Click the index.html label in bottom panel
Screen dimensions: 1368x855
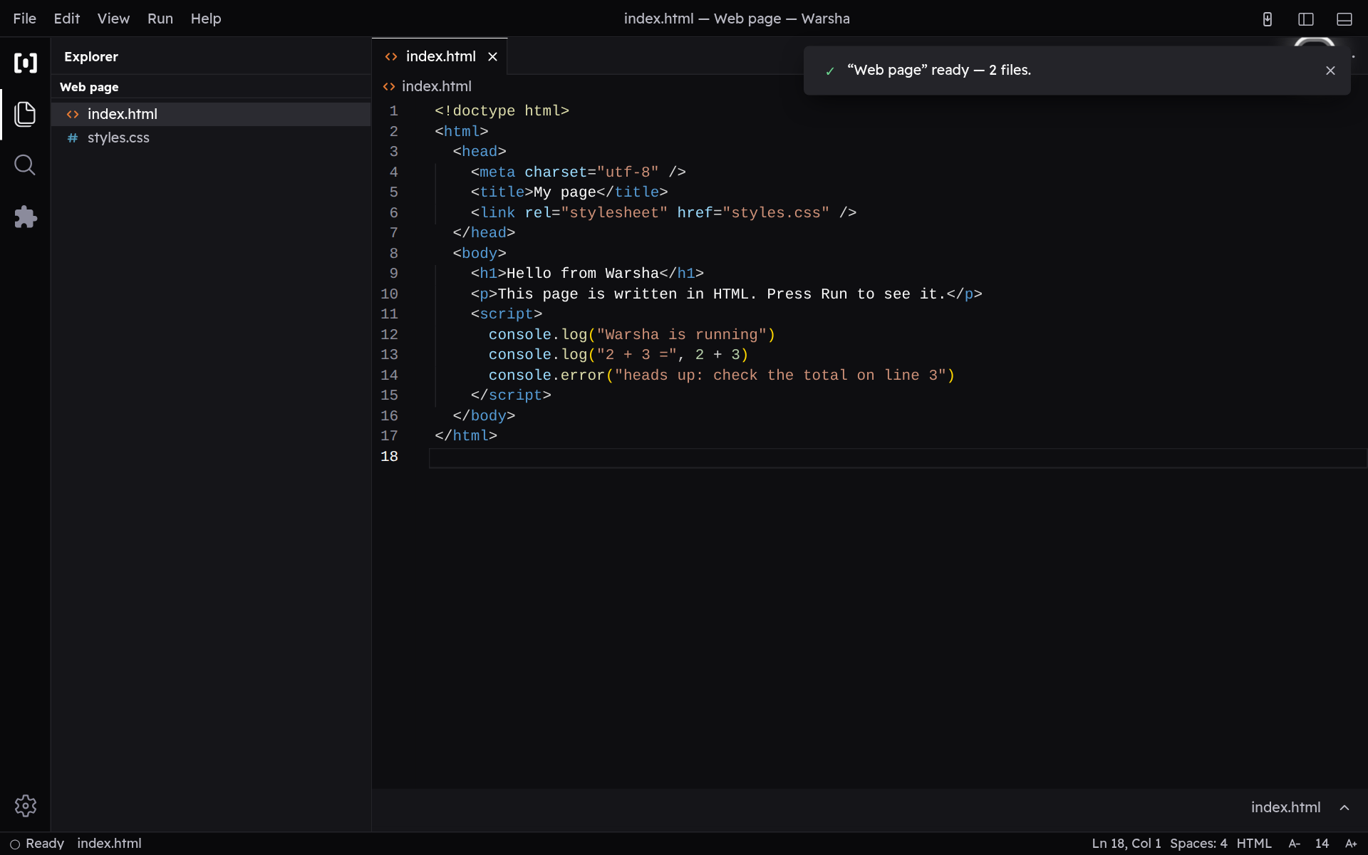(x=1285, y=807)
